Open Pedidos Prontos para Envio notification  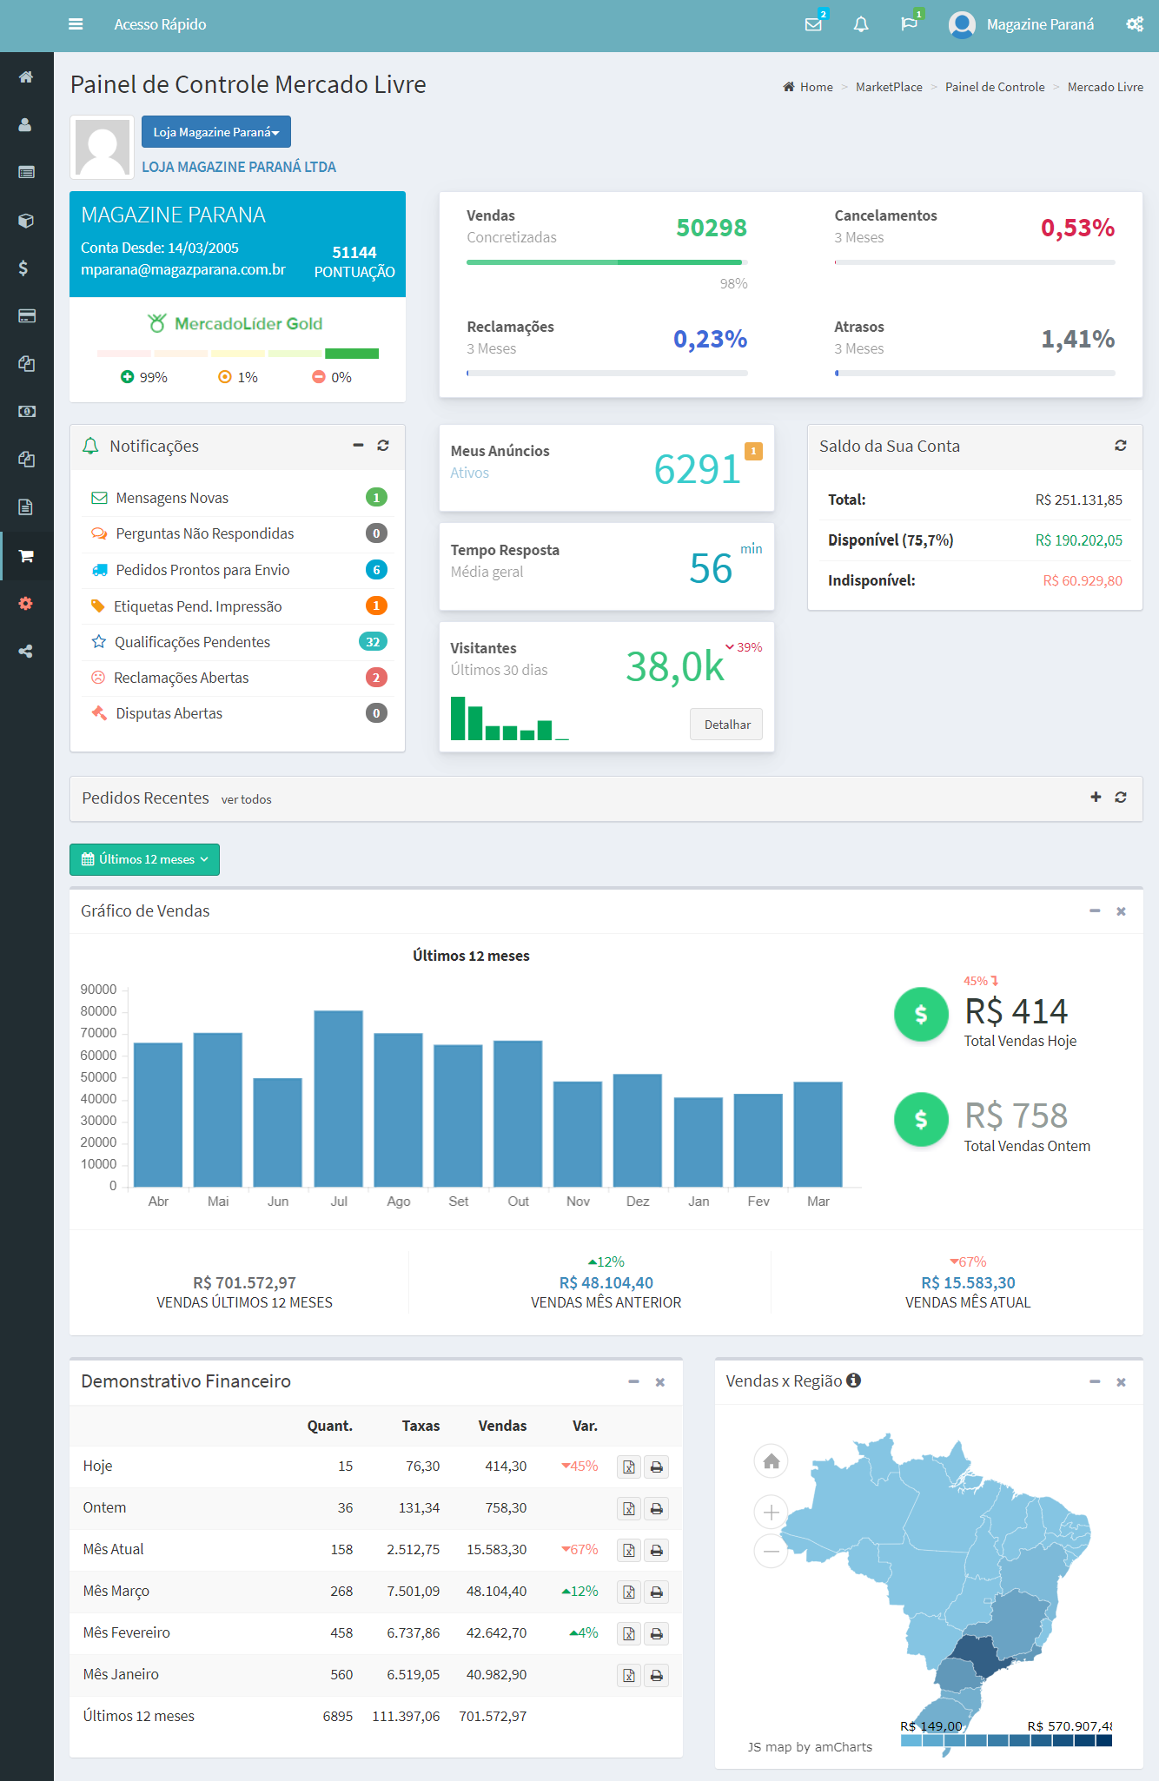pos(238,570)
